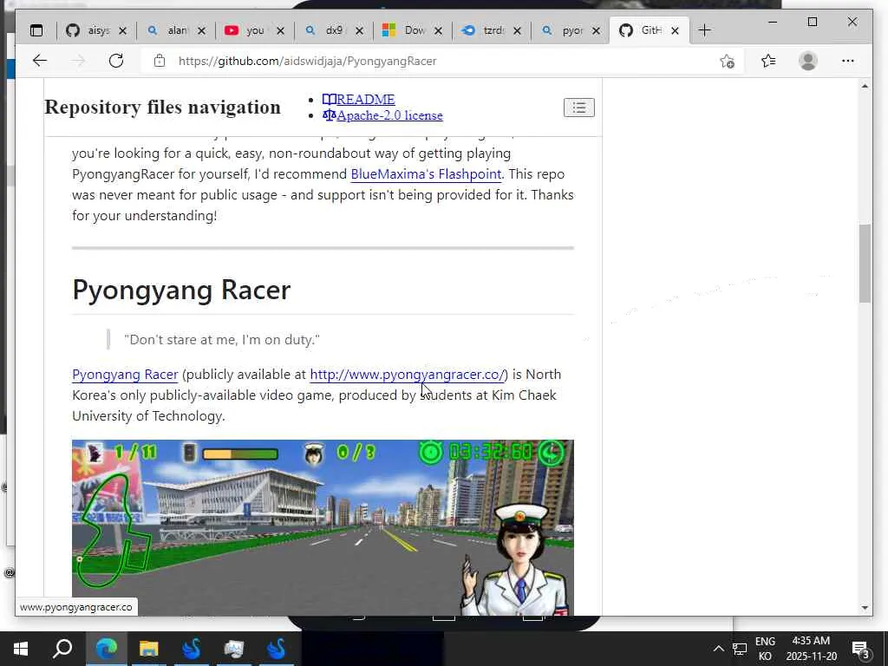Open the Pyongyang Racer link
This screenshot has width=888, height=666.
(125, 375)
